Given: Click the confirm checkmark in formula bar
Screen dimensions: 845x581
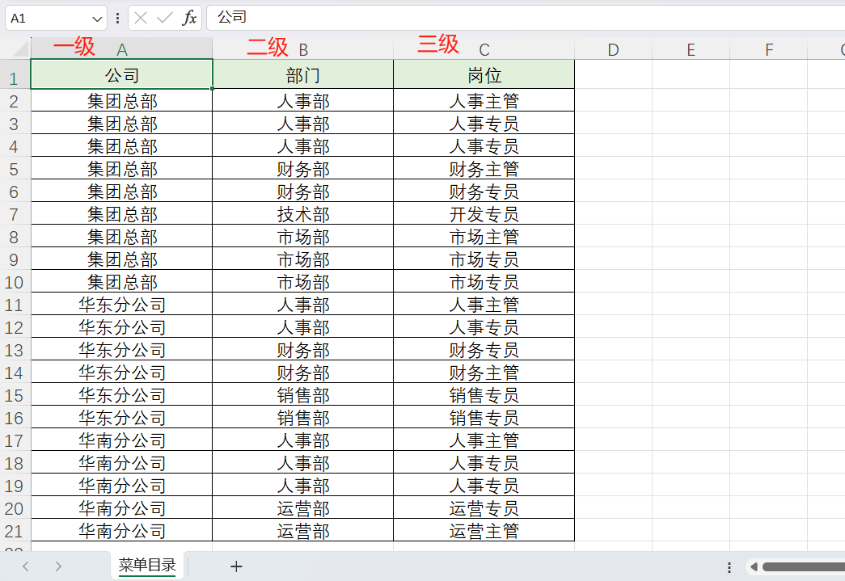Looking at the screenshot, I should tap(165, 18).
